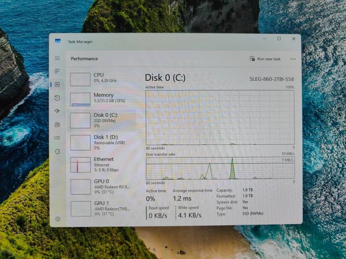Click the 7 MB/s graph scale label

coord(287,160)
